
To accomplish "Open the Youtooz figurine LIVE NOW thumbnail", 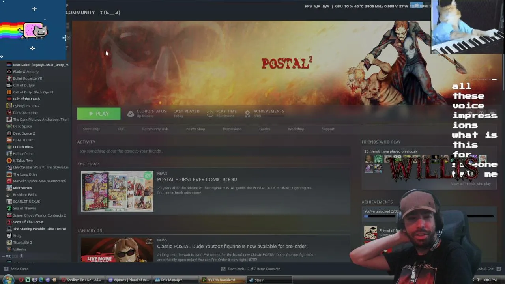I will click(x=117, y=250).
